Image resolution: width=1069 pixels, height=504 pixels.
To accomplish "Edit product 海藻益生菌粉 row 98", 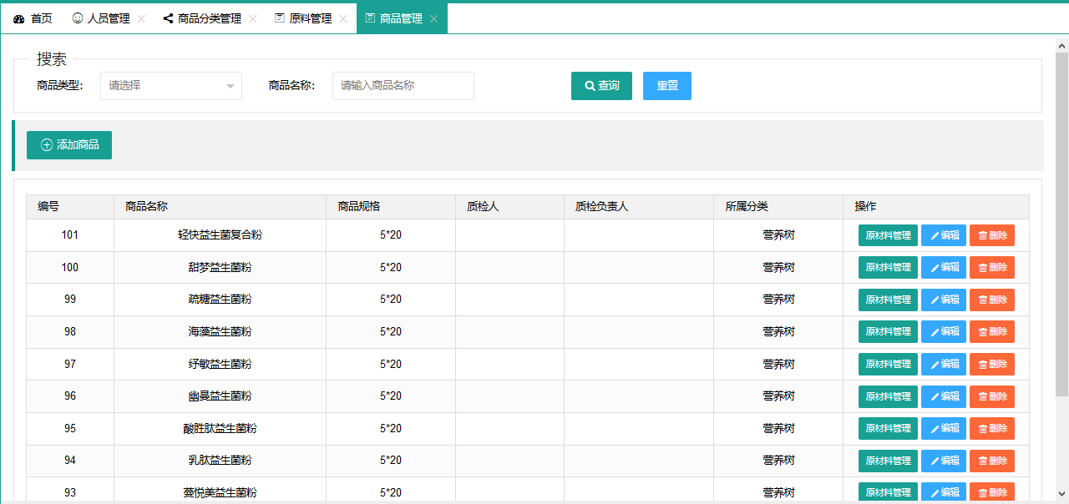I will pos(943,332).
